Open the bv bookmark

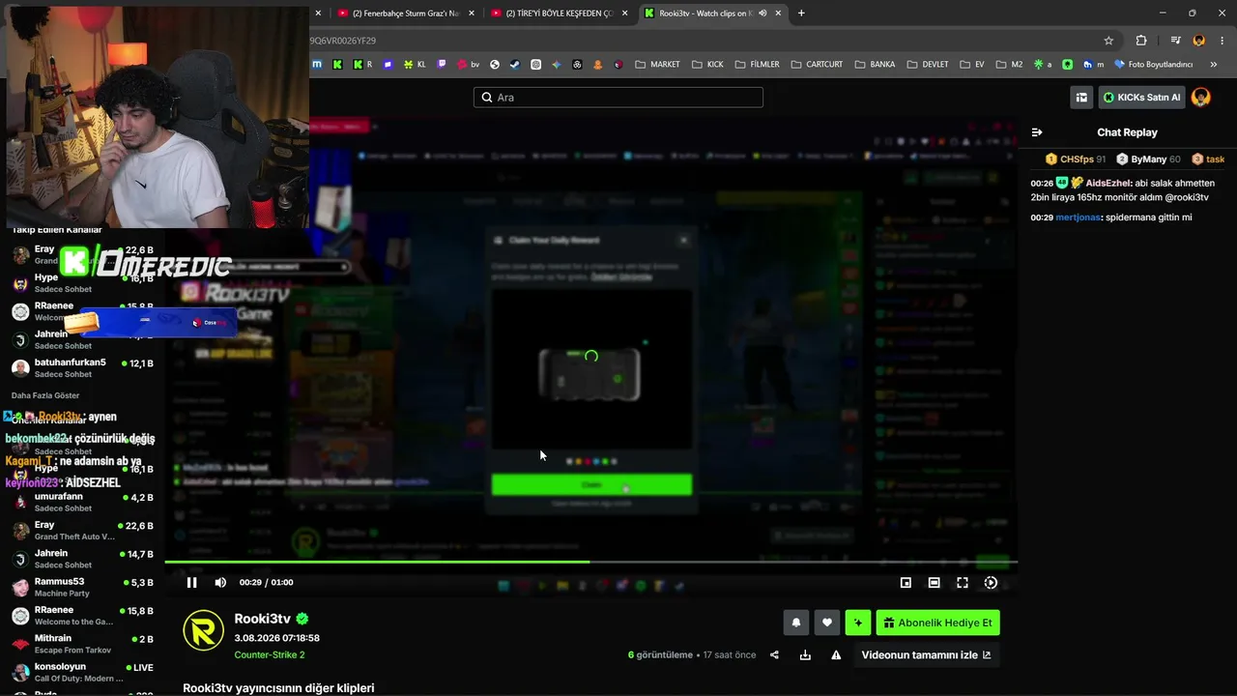tap(468, 65)
